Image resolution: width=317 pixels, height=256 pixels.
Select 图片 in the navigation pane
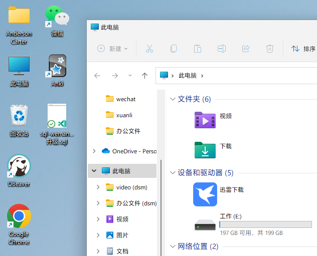click(x=117, y=235)
